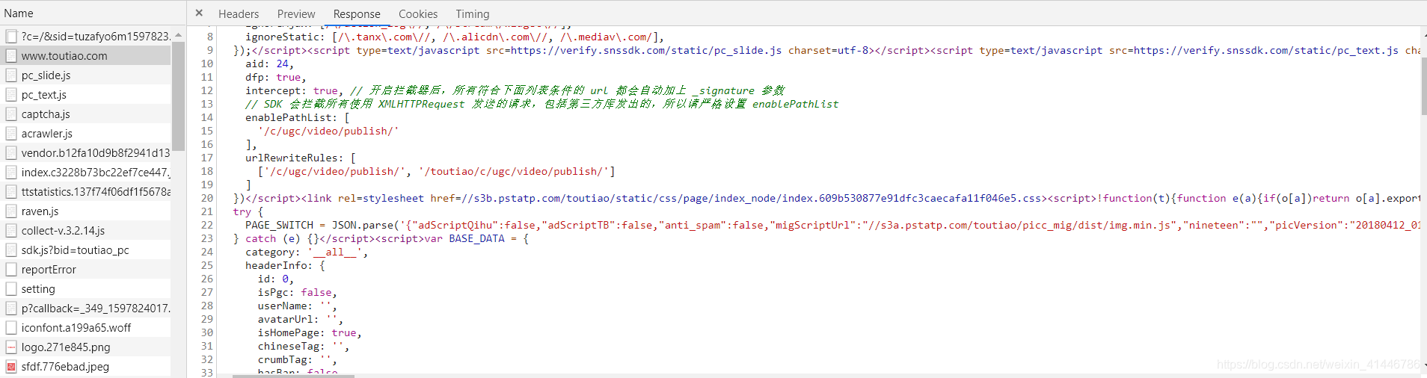The height and width of the screenshot is (378, 1427).
Task: Click the request list vertical scrollbar
Action: 178,96
